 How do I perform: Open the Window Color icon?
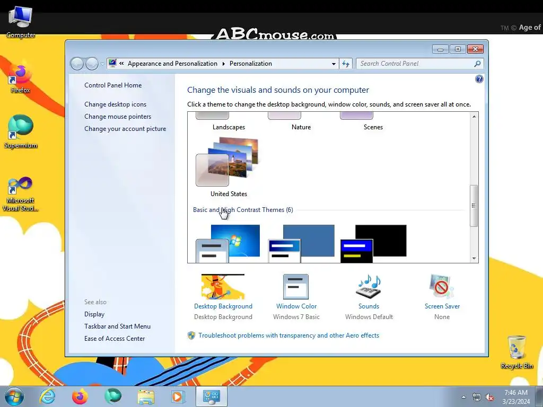pyautogui.click(x=296, y=287)
